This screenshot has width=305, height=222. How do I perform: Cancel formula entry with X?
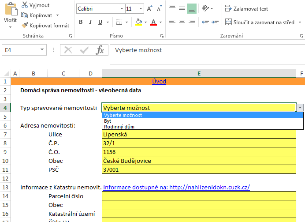tap(68, 50)
